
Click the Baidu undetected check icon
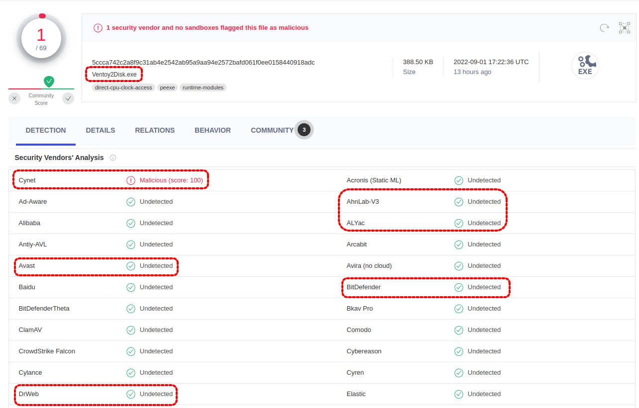[131, 287]
